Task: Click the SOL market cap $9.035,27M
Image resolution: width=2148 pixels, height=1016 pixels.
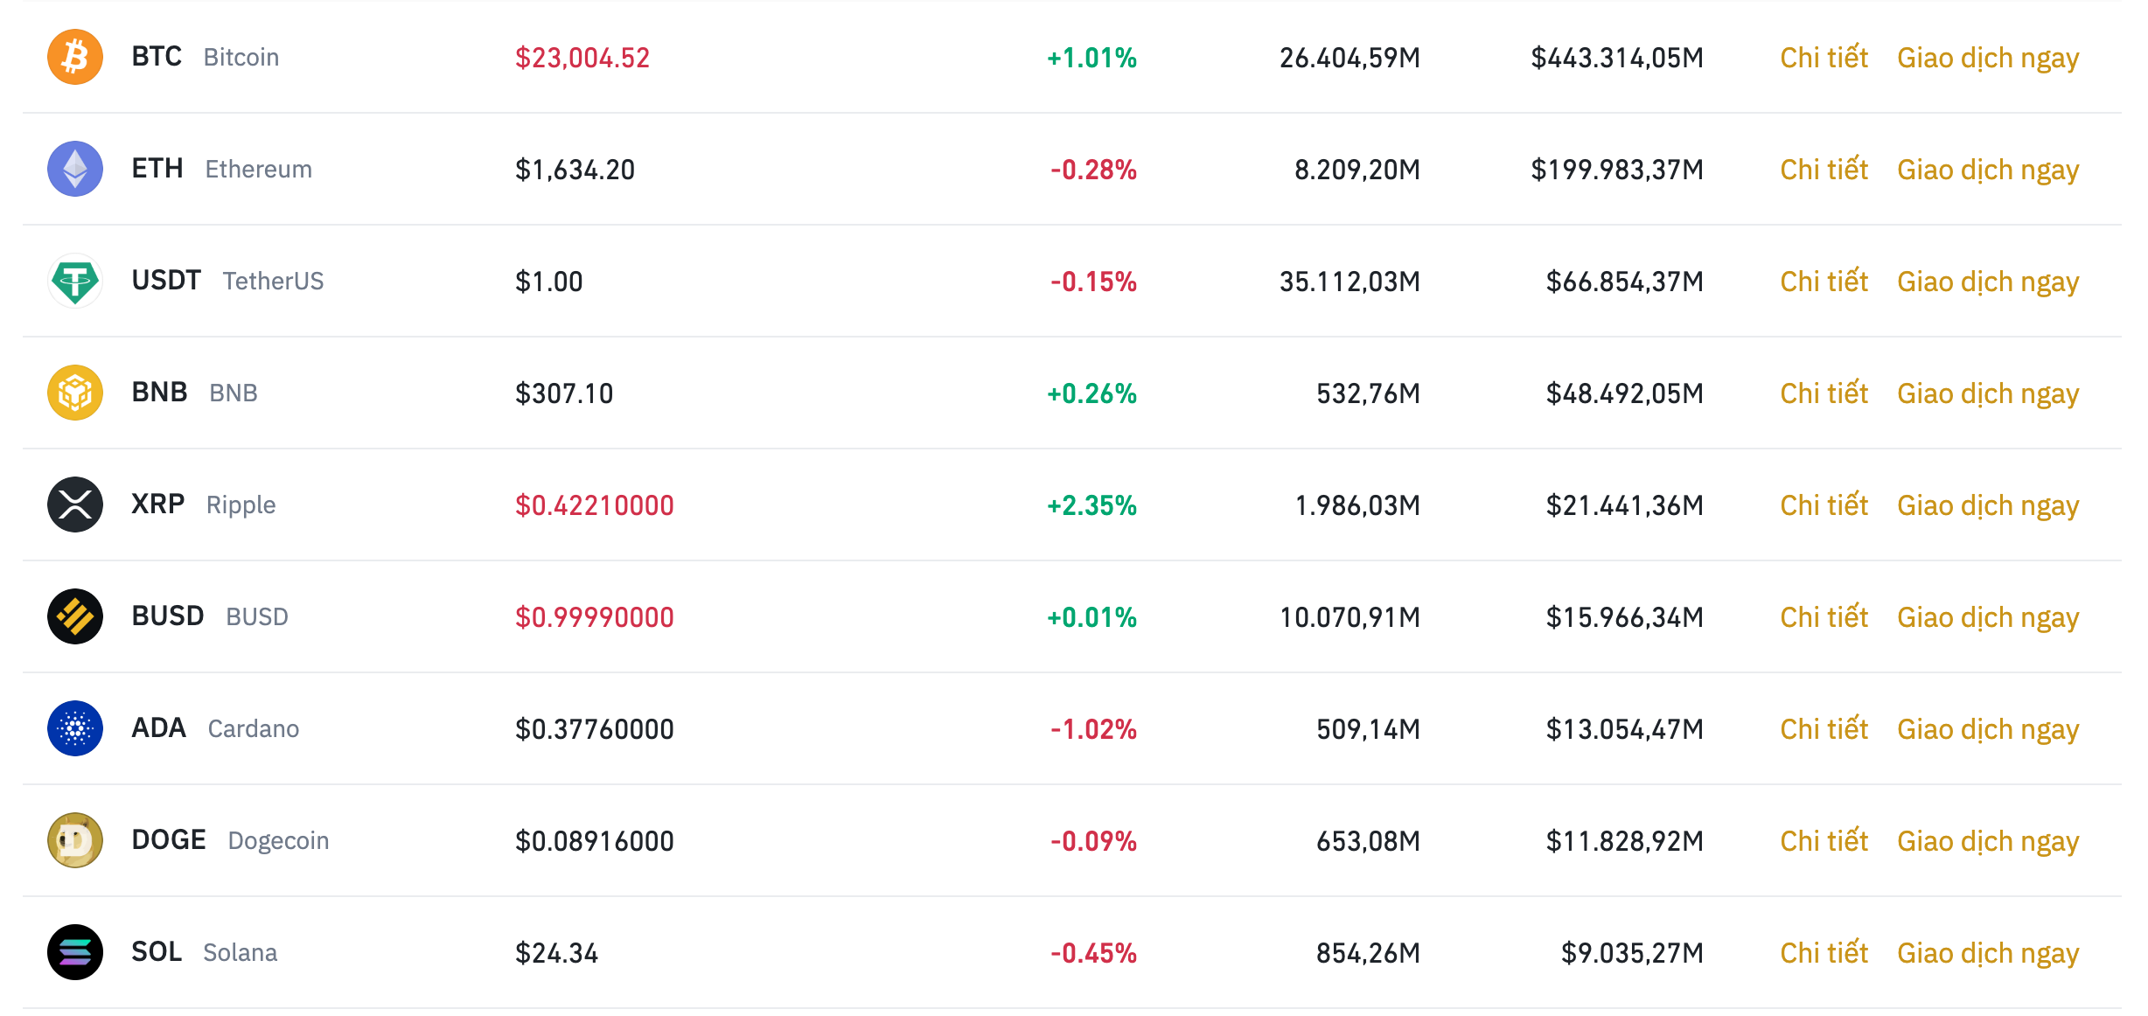Action: 1632,953
